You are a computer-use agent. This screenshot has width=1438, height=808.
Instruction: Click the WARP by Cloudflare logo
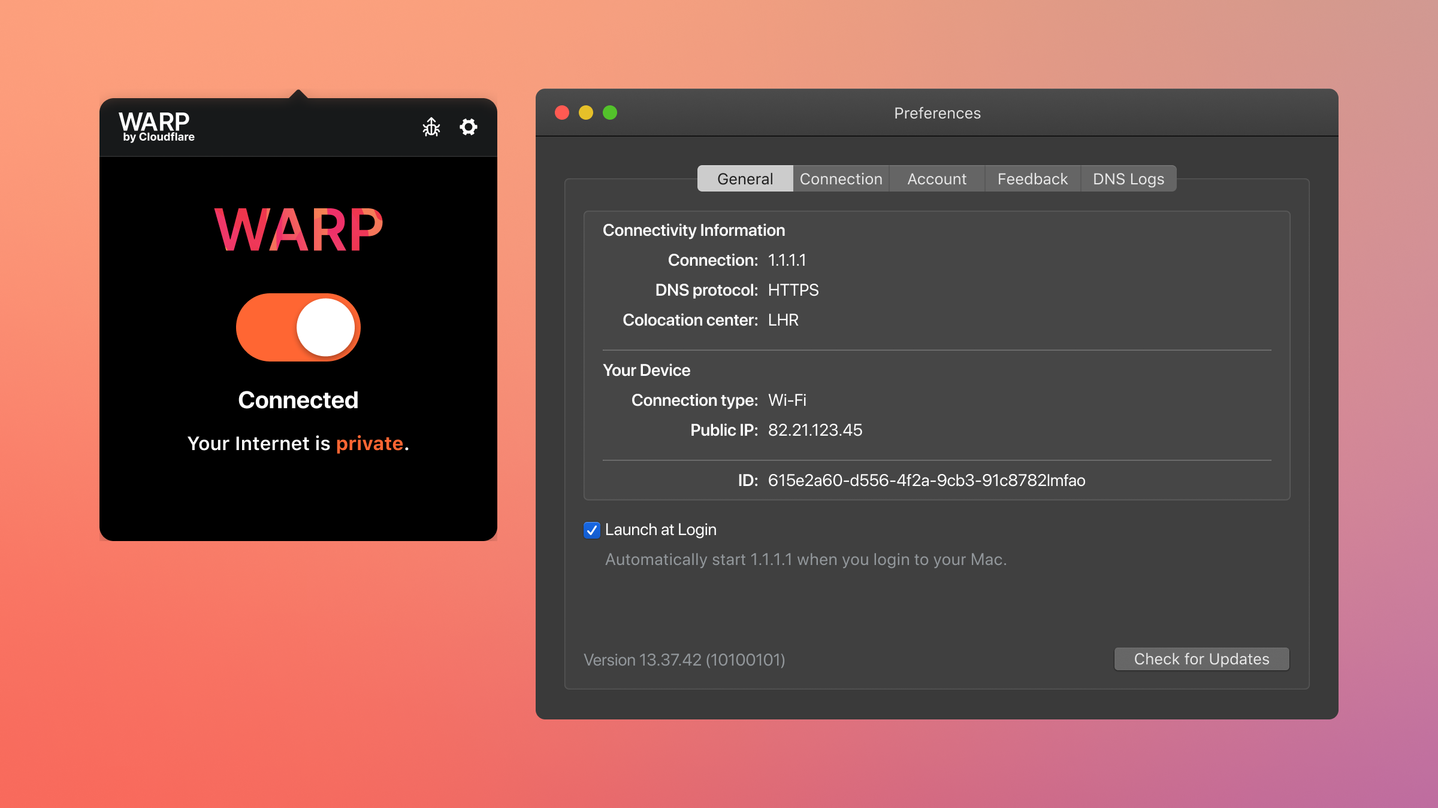tap(157, 126)
